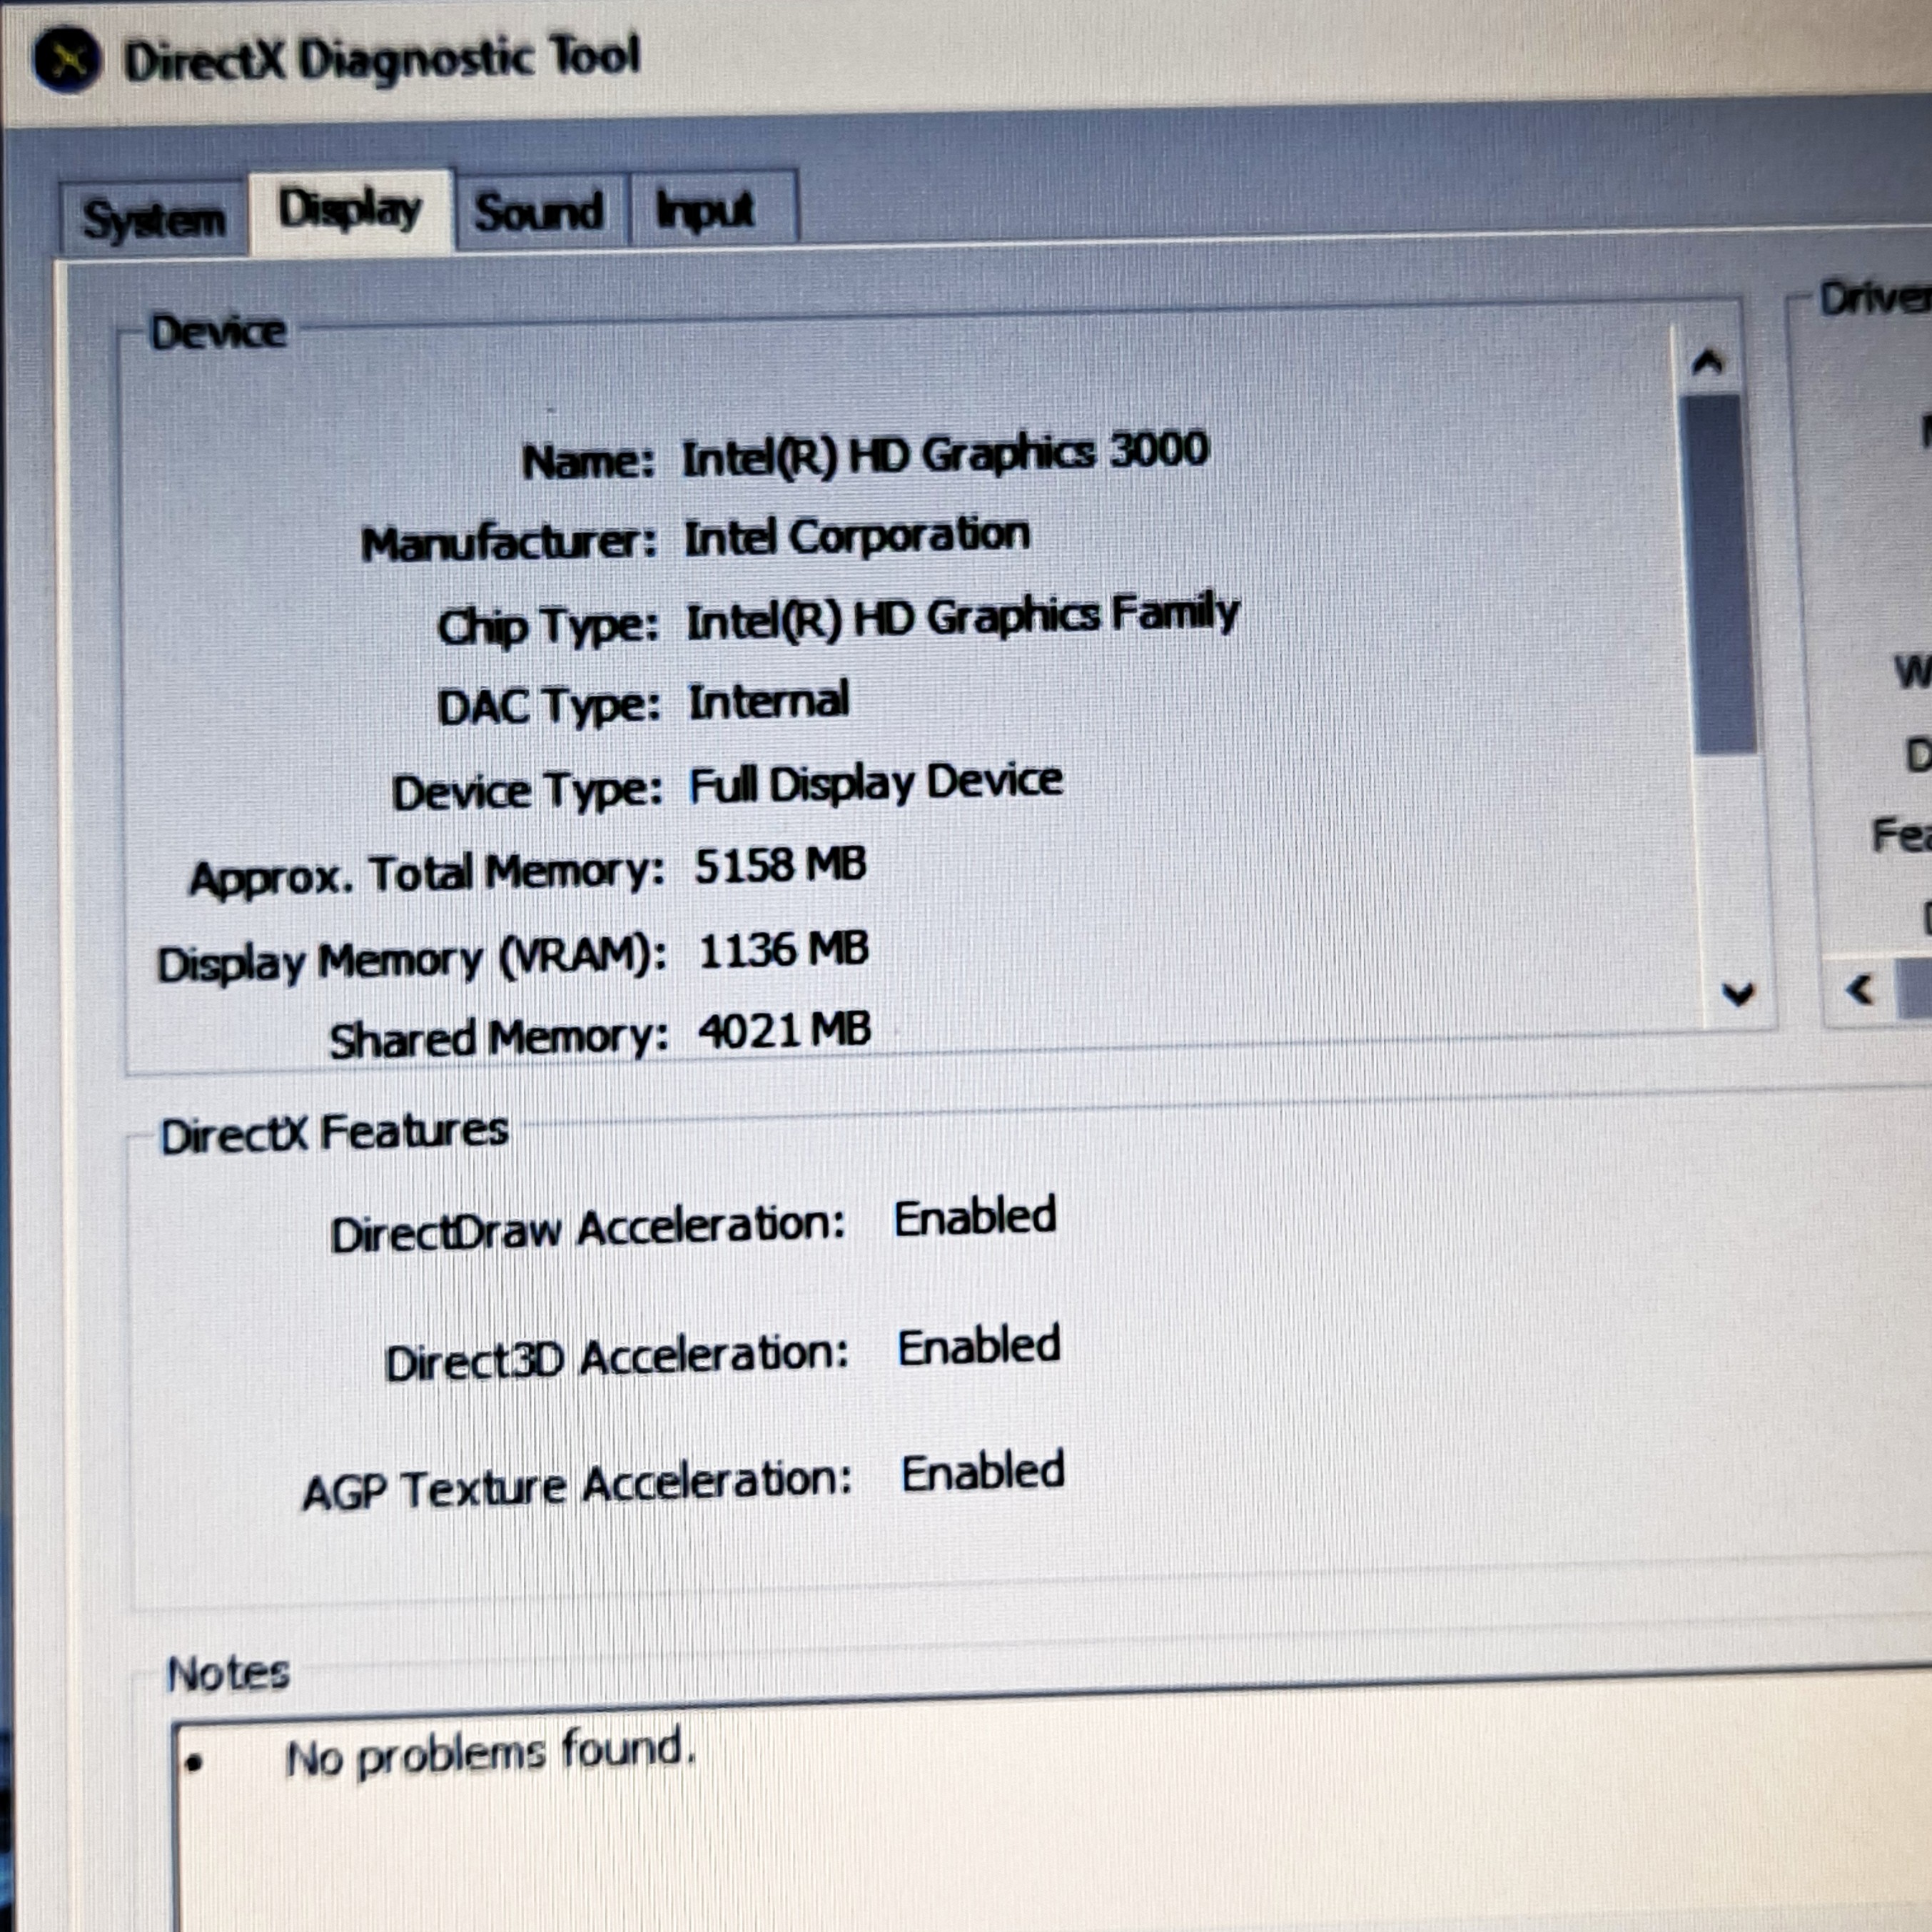
Task: Click the Drivers panel horizontal scrollbar thumb
Action: pos(1915,989)
